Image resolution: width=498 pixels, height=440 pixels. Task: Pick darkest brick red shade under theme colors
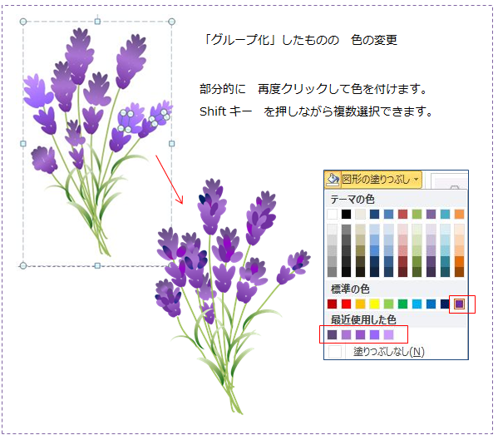point(402,272)
